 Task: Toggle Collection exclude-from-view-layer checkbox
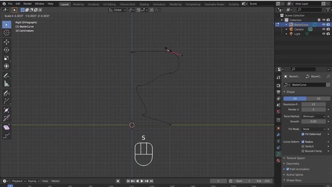click(x=319, y=20)
